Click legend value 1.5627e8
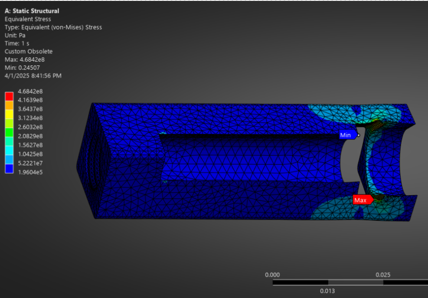Viewport: 428px width, 298px height. 30,145
